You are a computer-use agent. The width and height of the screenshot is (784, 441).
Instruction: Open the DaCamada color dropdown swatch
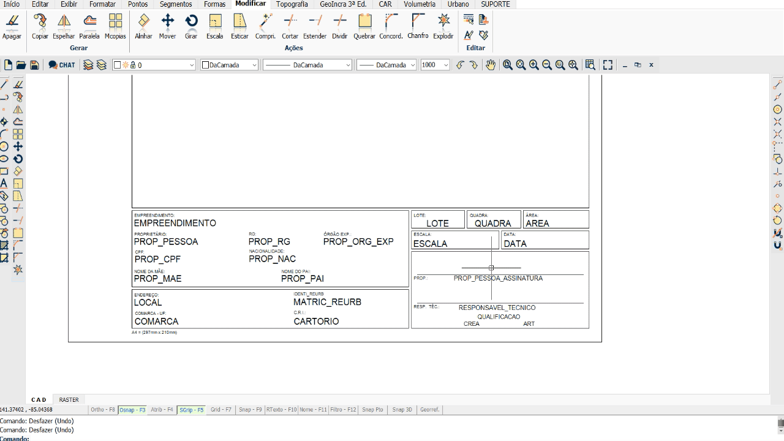pos(230,65)
